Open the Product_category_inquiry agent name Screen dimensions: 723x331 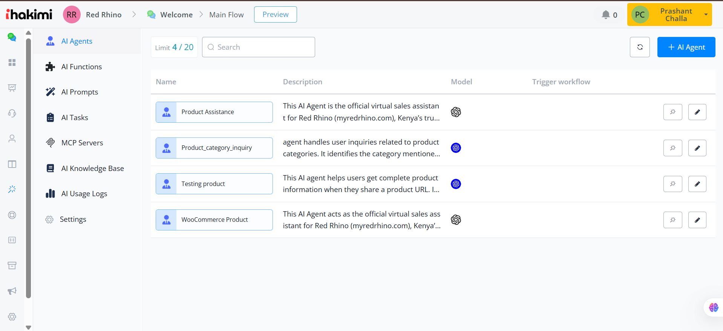point(214,148)
